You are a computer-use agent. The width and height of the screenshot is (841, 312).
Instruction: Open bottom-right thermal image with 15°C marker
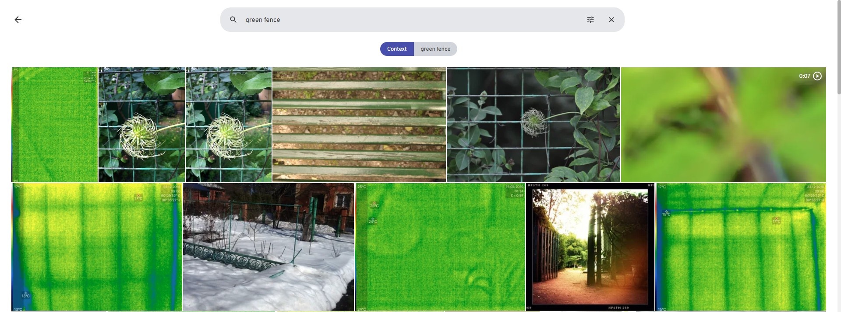tap(741, 247)
